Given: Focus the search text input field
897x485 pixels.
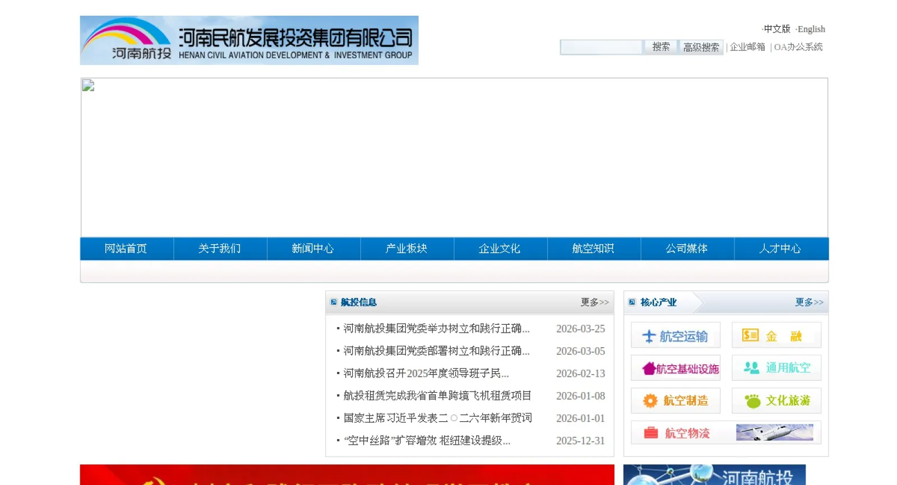Looking at the screenshot, I should tap(601, 47).
